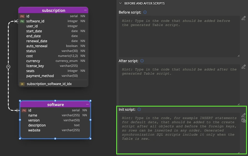Select the seats column row
Viewport: 248px width, 156px height.
click(53, 71)
